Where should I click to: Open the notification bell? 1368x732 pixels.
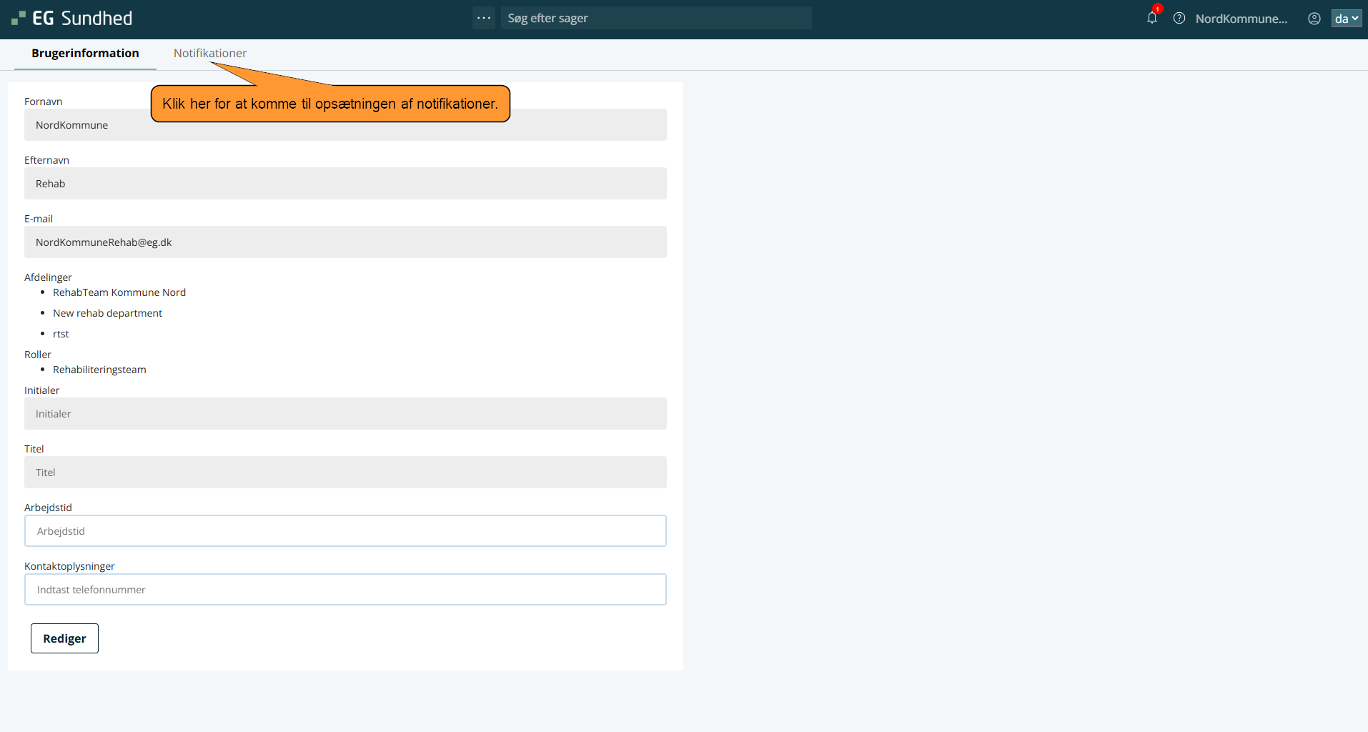pyautogui.click(x=1151, y=19)
